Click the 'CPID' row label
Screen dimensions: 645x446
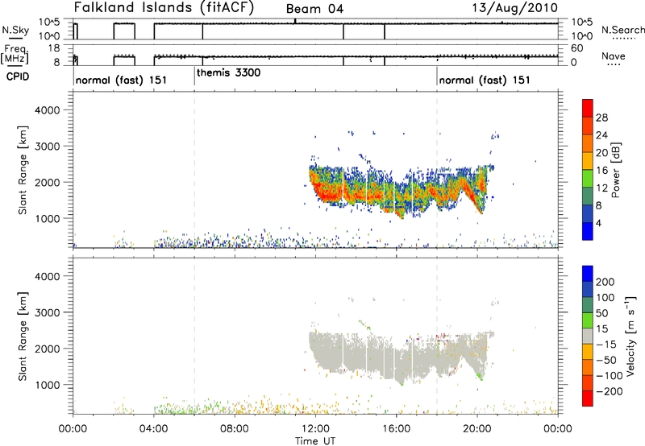pyautogui.click(x=18, y=76)
